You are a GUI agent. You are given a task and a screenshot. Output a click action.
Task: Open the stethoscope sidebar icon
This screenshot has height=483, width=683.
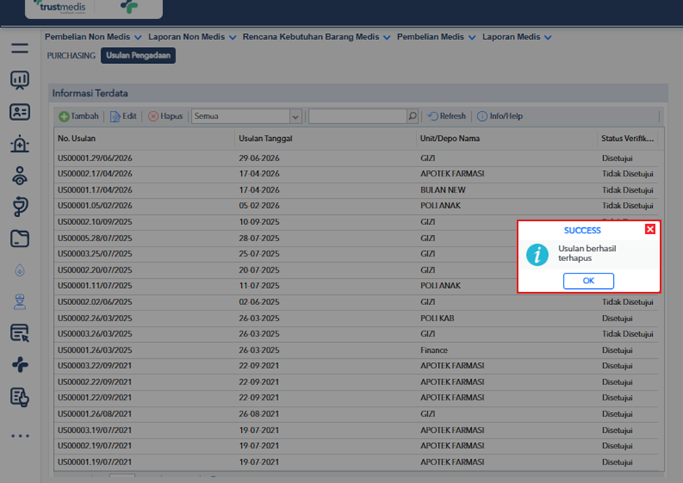(19, 206)
